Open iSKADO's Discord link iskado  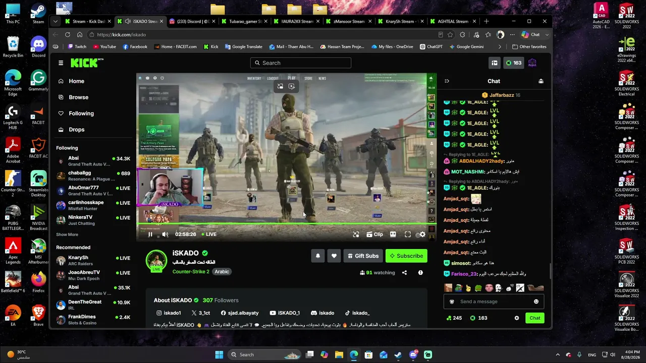322,313
